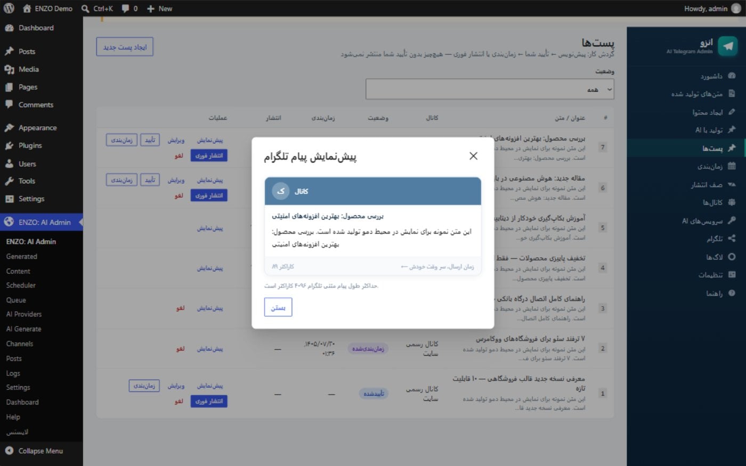
Task: Click the admin avatar beside Howdy, admin
Action: (x=736, y=9)
